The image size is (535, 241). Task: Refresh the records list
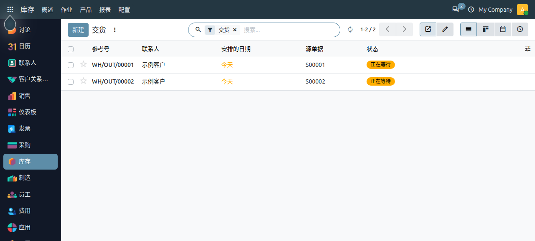click(x=350, y=30)
